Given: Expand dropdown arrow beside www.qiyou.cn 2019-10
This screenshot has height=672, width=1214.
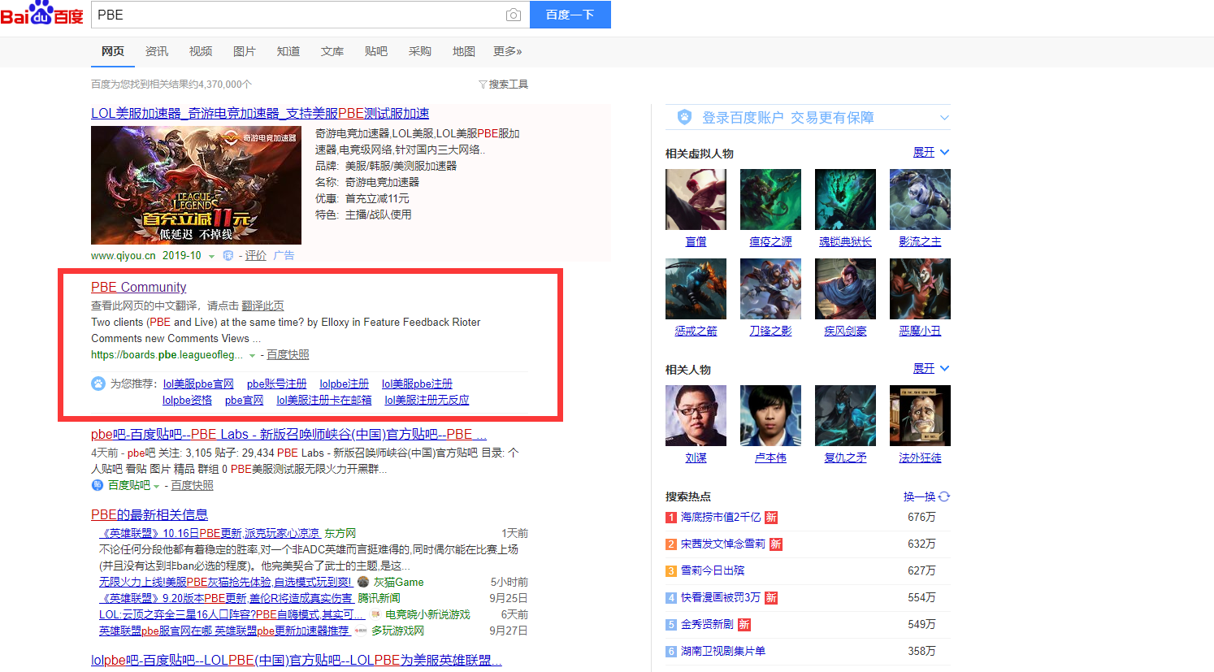Looking at the screenshot, I should (x=211, y=257).
